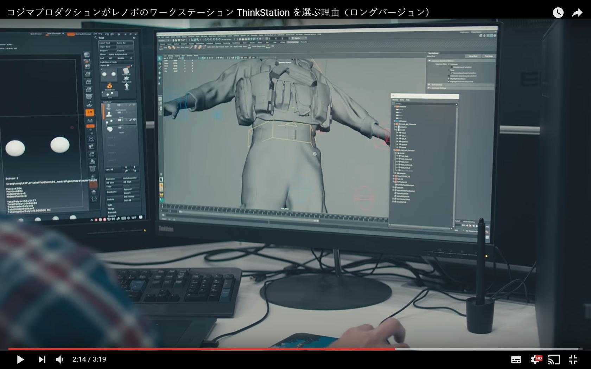Skip to the next video
Screen dimensions: 591x369
click(x=42, y=359)
